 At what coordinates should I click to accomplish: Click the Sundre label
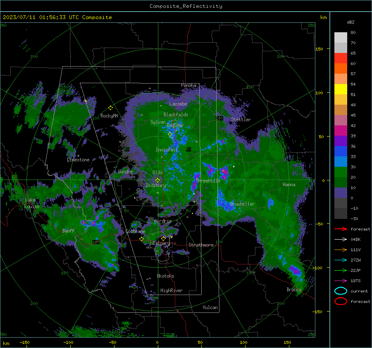[125, 171]
